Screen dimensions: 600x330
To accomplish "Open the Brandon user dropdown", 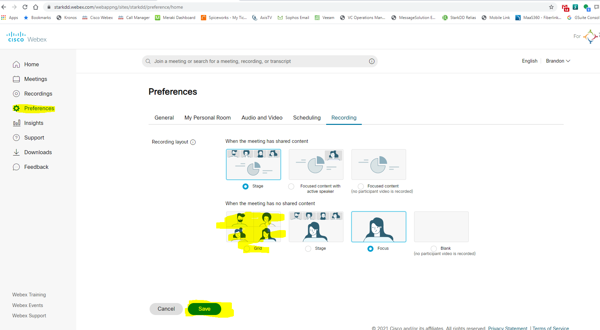I will [x=558, y=61].
